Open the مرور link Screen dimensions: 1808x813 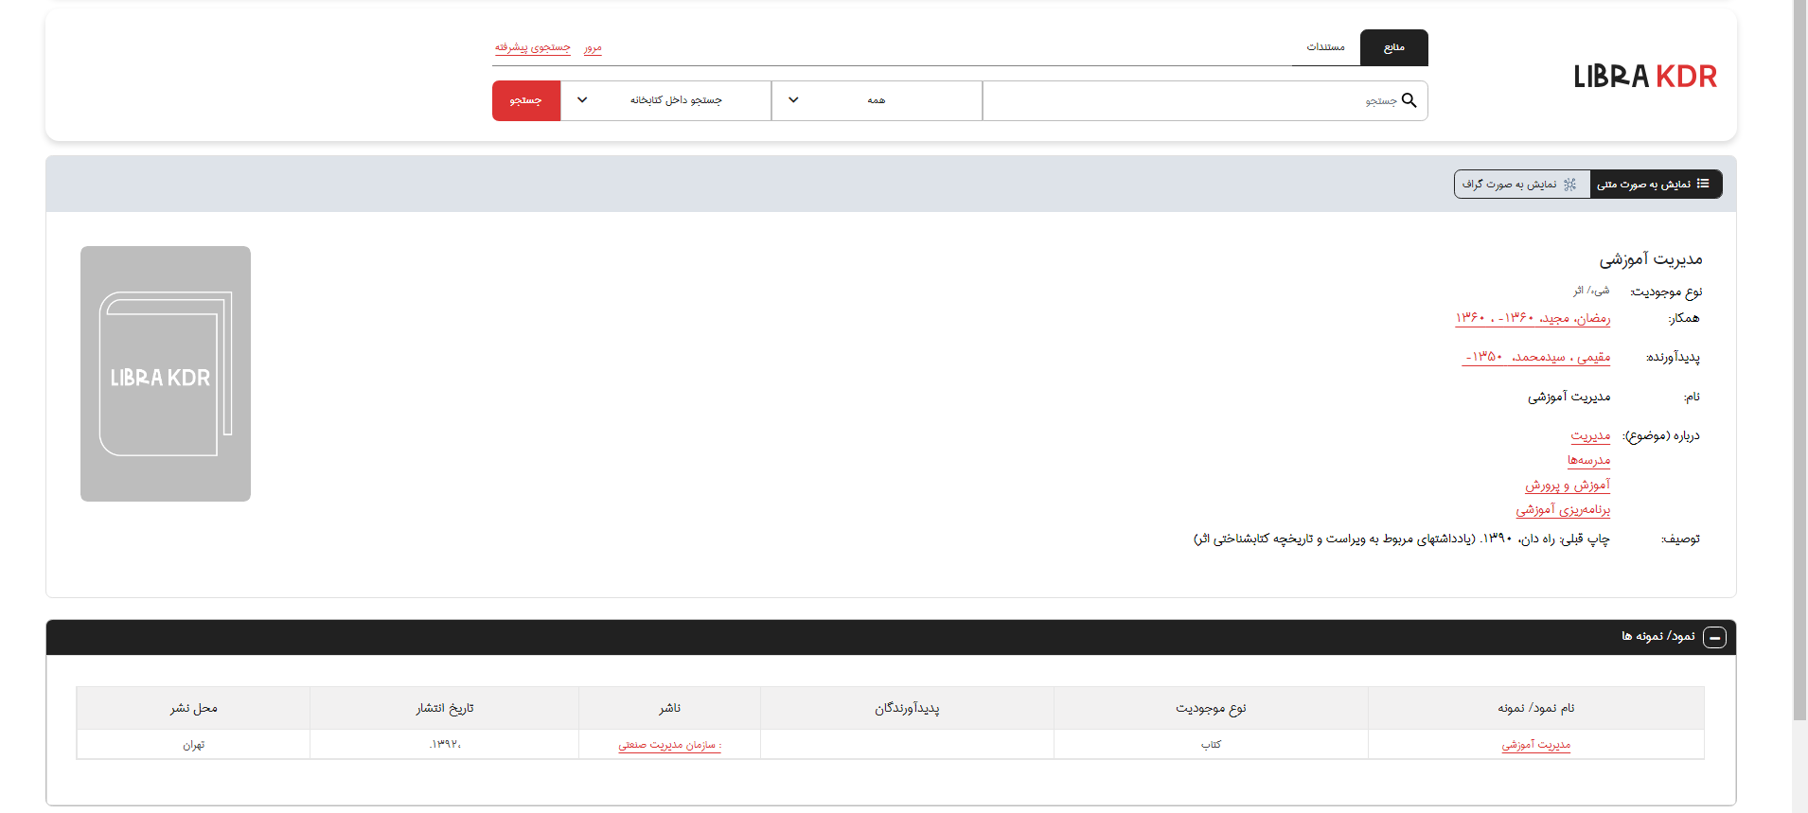click(x=593, y=47)
